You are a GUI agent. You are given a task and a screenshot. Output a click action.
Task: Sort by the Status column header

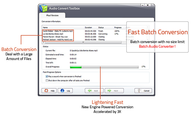pyautogui.click(x=105, y=27)
